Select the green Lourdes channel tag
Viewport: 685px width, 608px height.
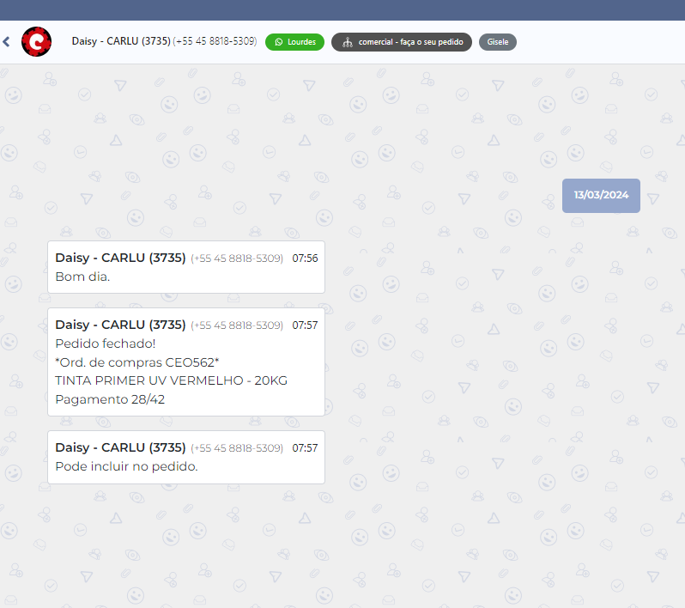click(x=294, y=42)
